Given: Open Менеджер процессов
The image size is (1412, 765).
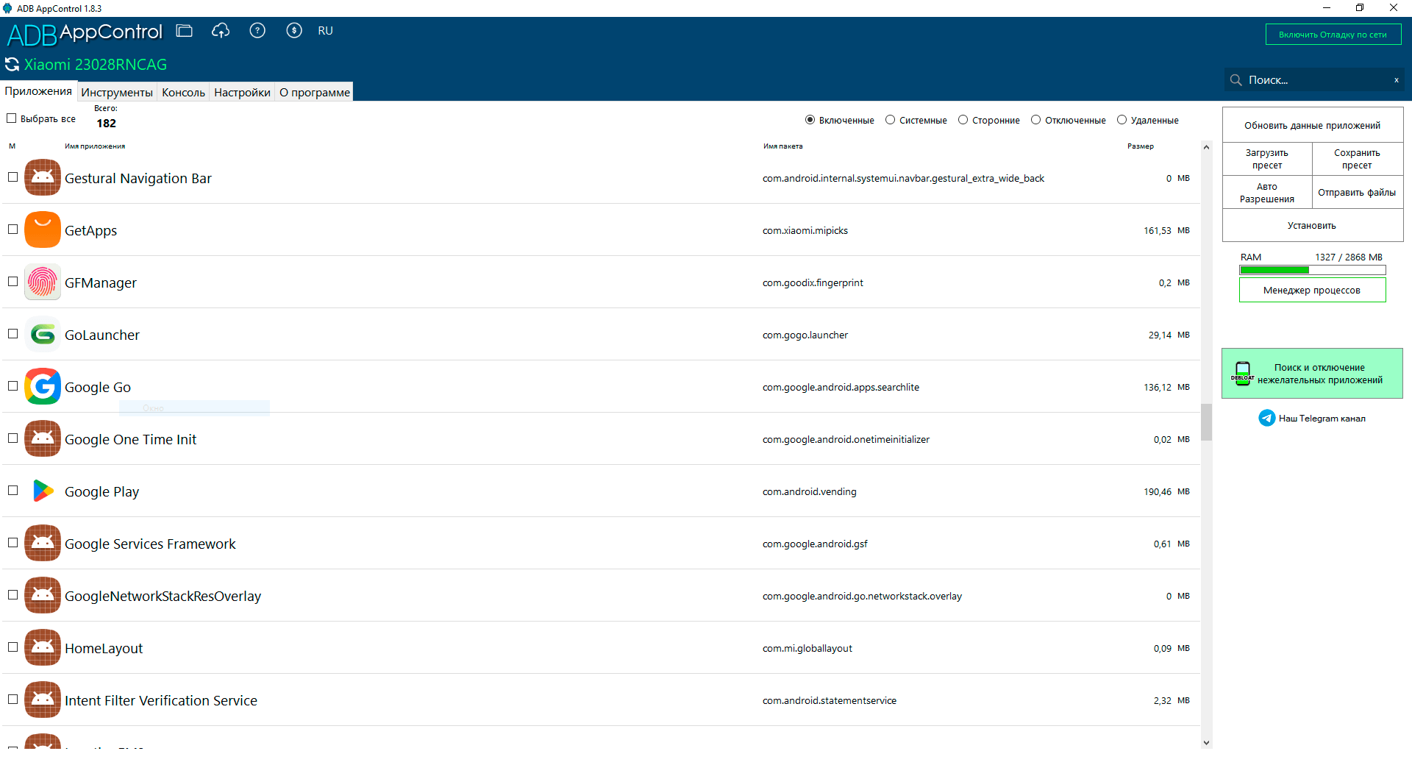Looking at the screenshot, I should coord(1312,291).
